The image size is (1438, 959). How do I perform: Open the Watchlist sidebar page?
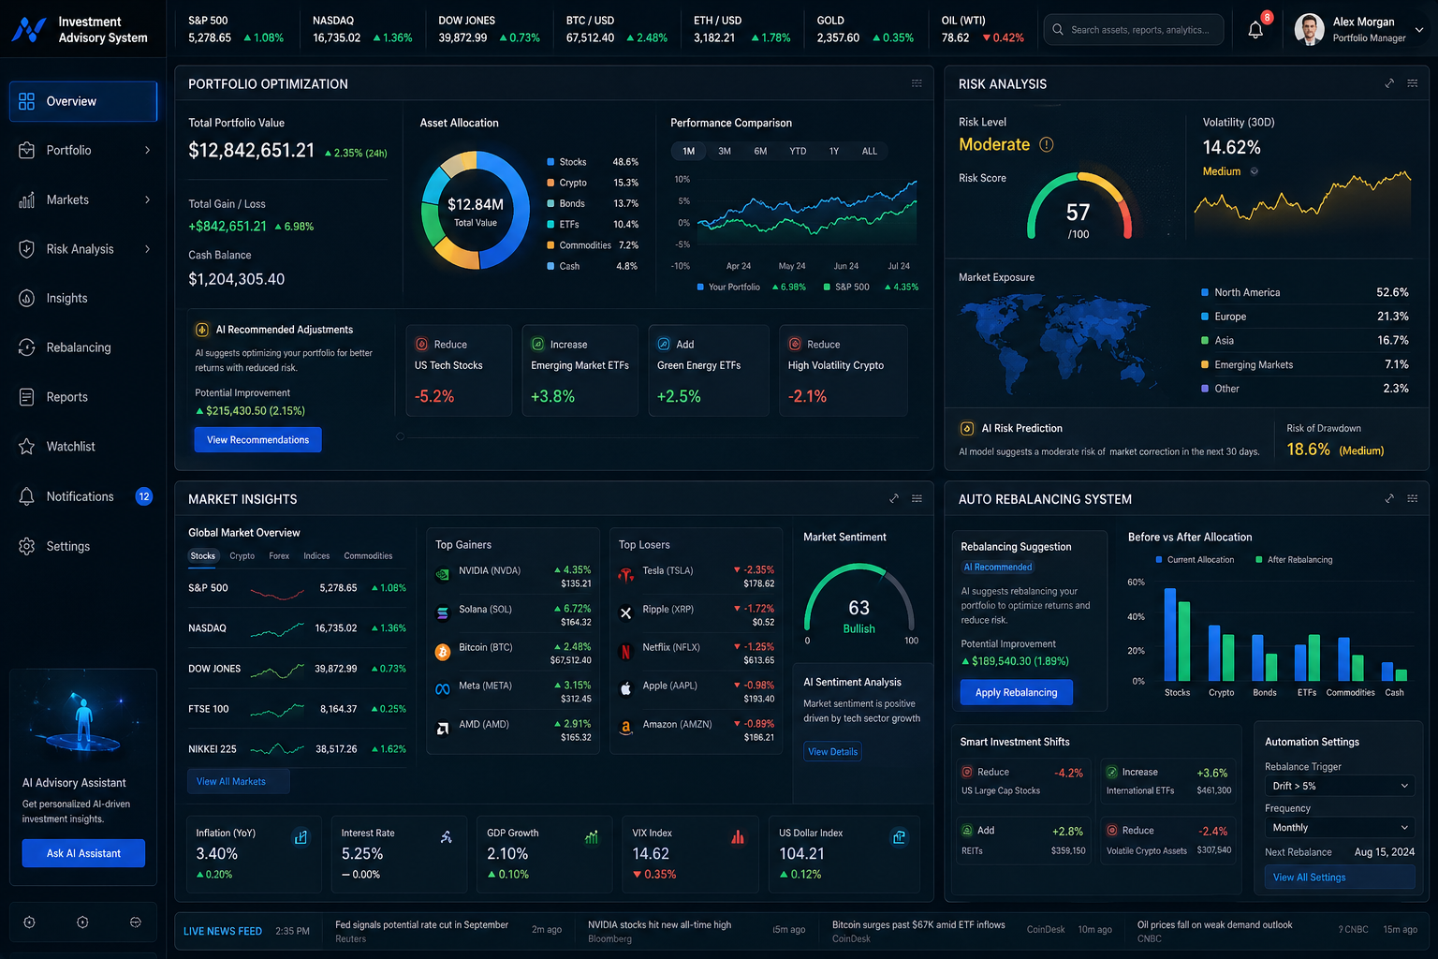click(83, 447)
